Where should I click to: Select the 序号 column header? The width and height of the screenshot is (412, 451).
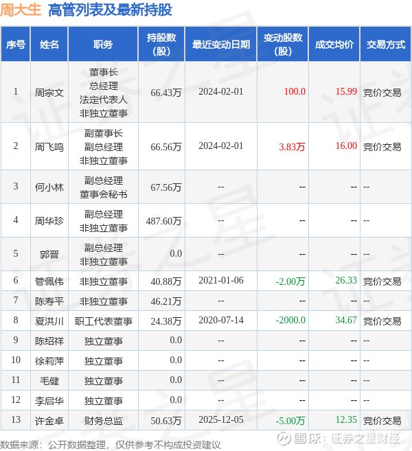point(16,45)
